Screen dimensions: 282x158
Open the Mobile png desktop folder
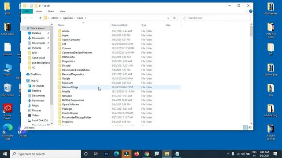tap(271, 110)
